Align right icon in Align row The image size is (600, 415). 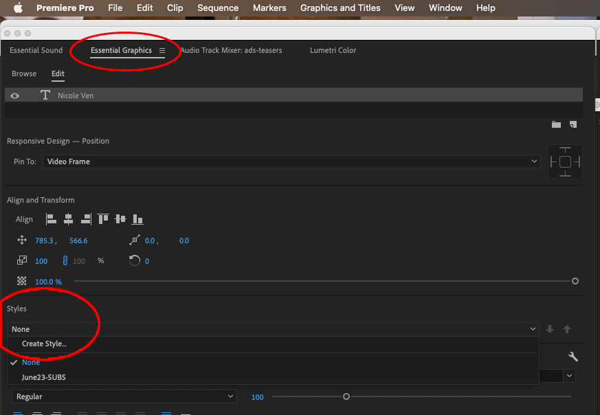click(x=86, y=219)
